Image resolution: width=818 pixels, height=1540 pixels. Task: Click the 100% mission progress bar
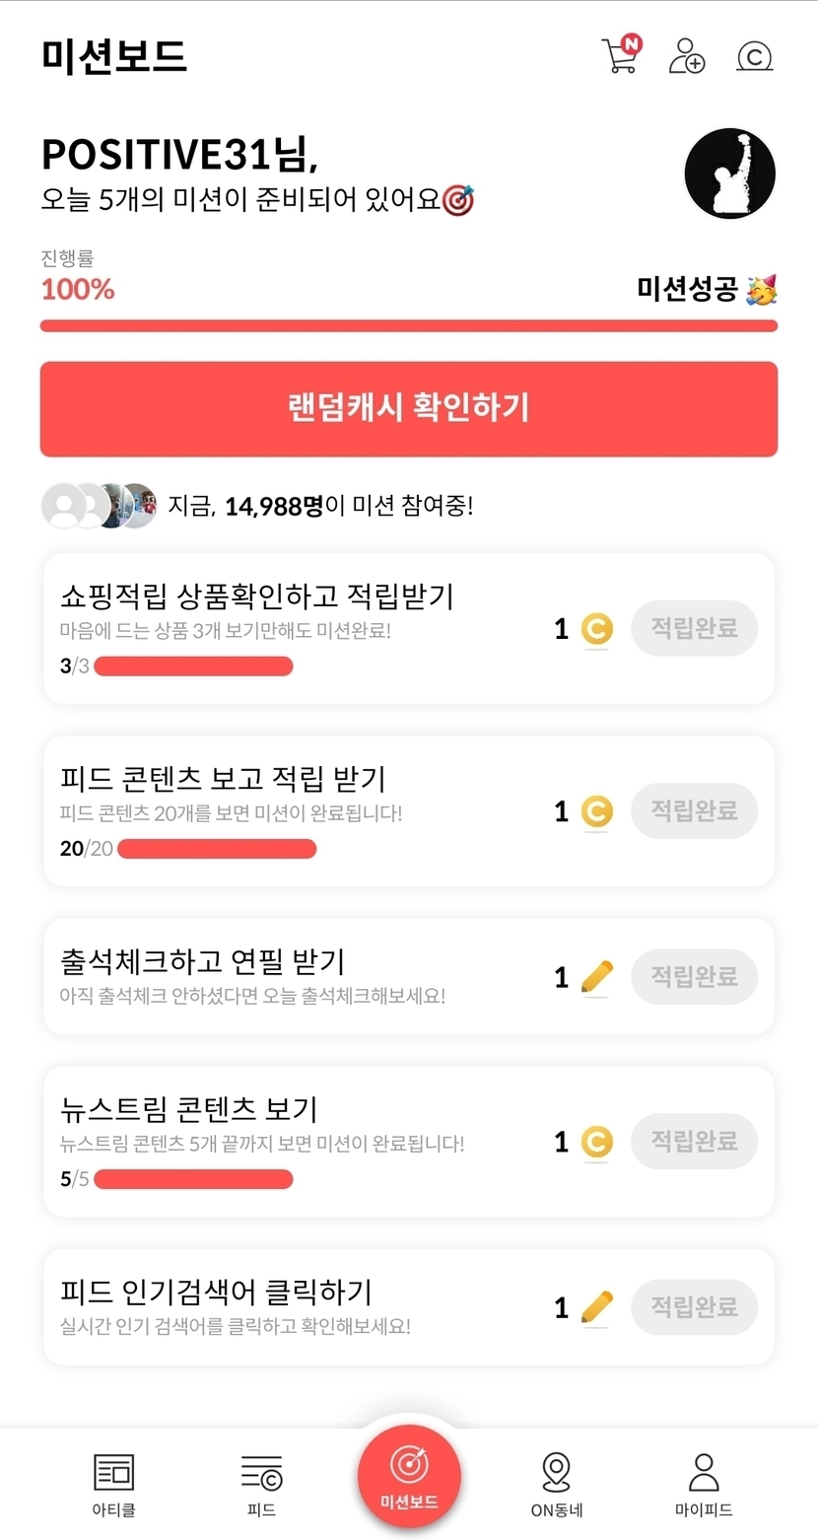tap(409, 325)
